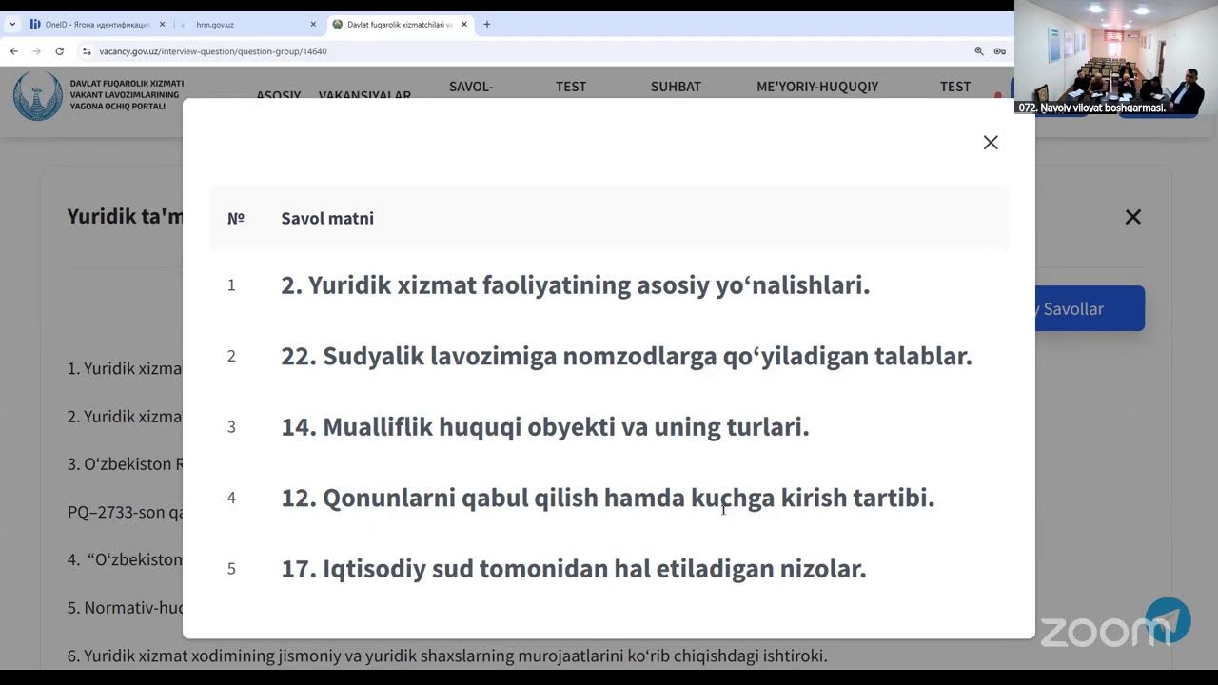
Task: Reload the page with the refresh icon
Action: pyautogui.click(x=59, y=51)
